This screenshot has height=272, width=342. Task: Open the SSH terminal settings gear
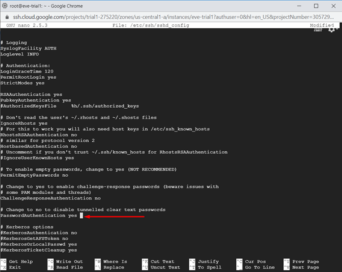tap(332, 29)
